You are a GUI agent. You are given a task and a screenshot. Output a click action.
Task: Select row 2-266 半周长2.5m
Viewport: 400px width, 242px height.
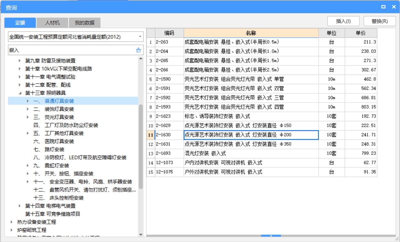[x=262, y=70]
